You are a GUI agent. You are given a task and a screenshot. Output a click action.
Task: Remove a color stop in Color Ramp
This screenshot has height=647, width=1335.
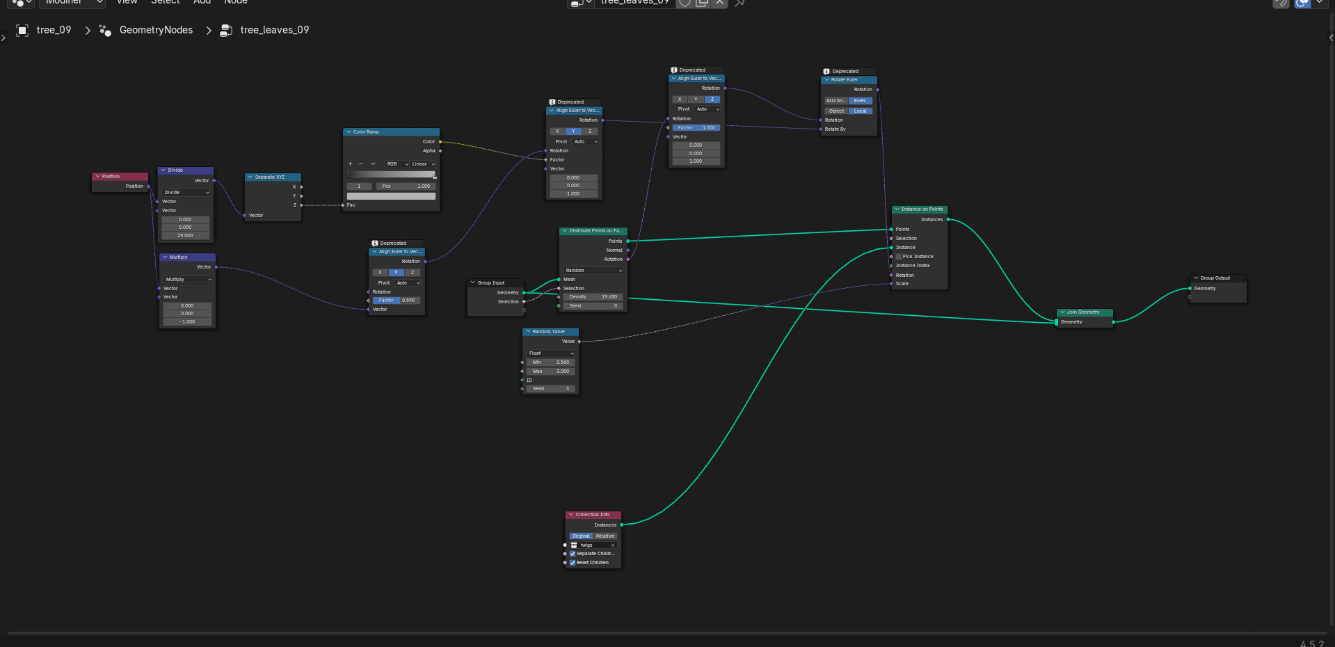[360, 164]
